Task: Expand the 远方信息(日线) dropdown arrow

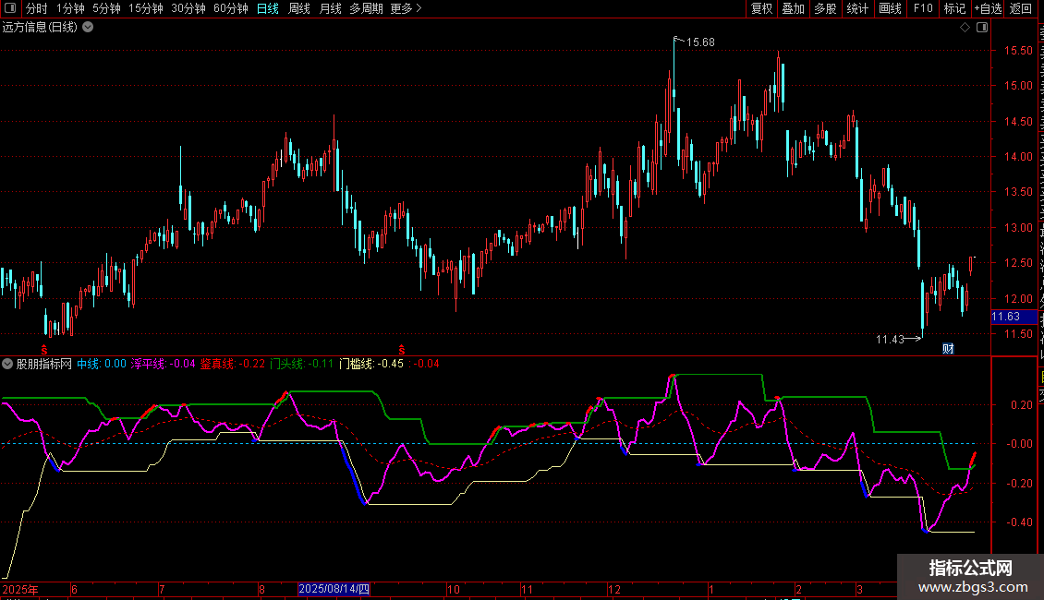Action: click(88, 28)
